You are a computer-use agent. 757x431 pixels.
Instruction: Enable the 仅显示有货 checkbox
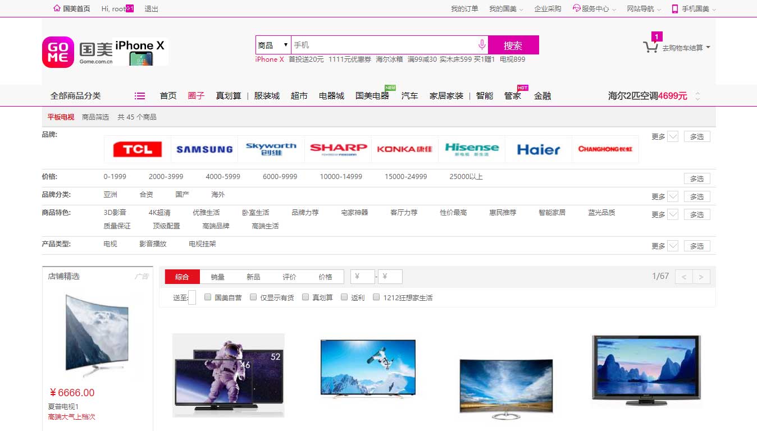[x=253, y=297]
